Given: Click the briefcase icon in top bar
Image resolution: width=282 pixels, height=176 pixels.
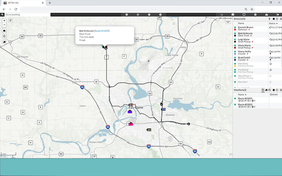Looking at the screenshot, I should click(233, 15).
